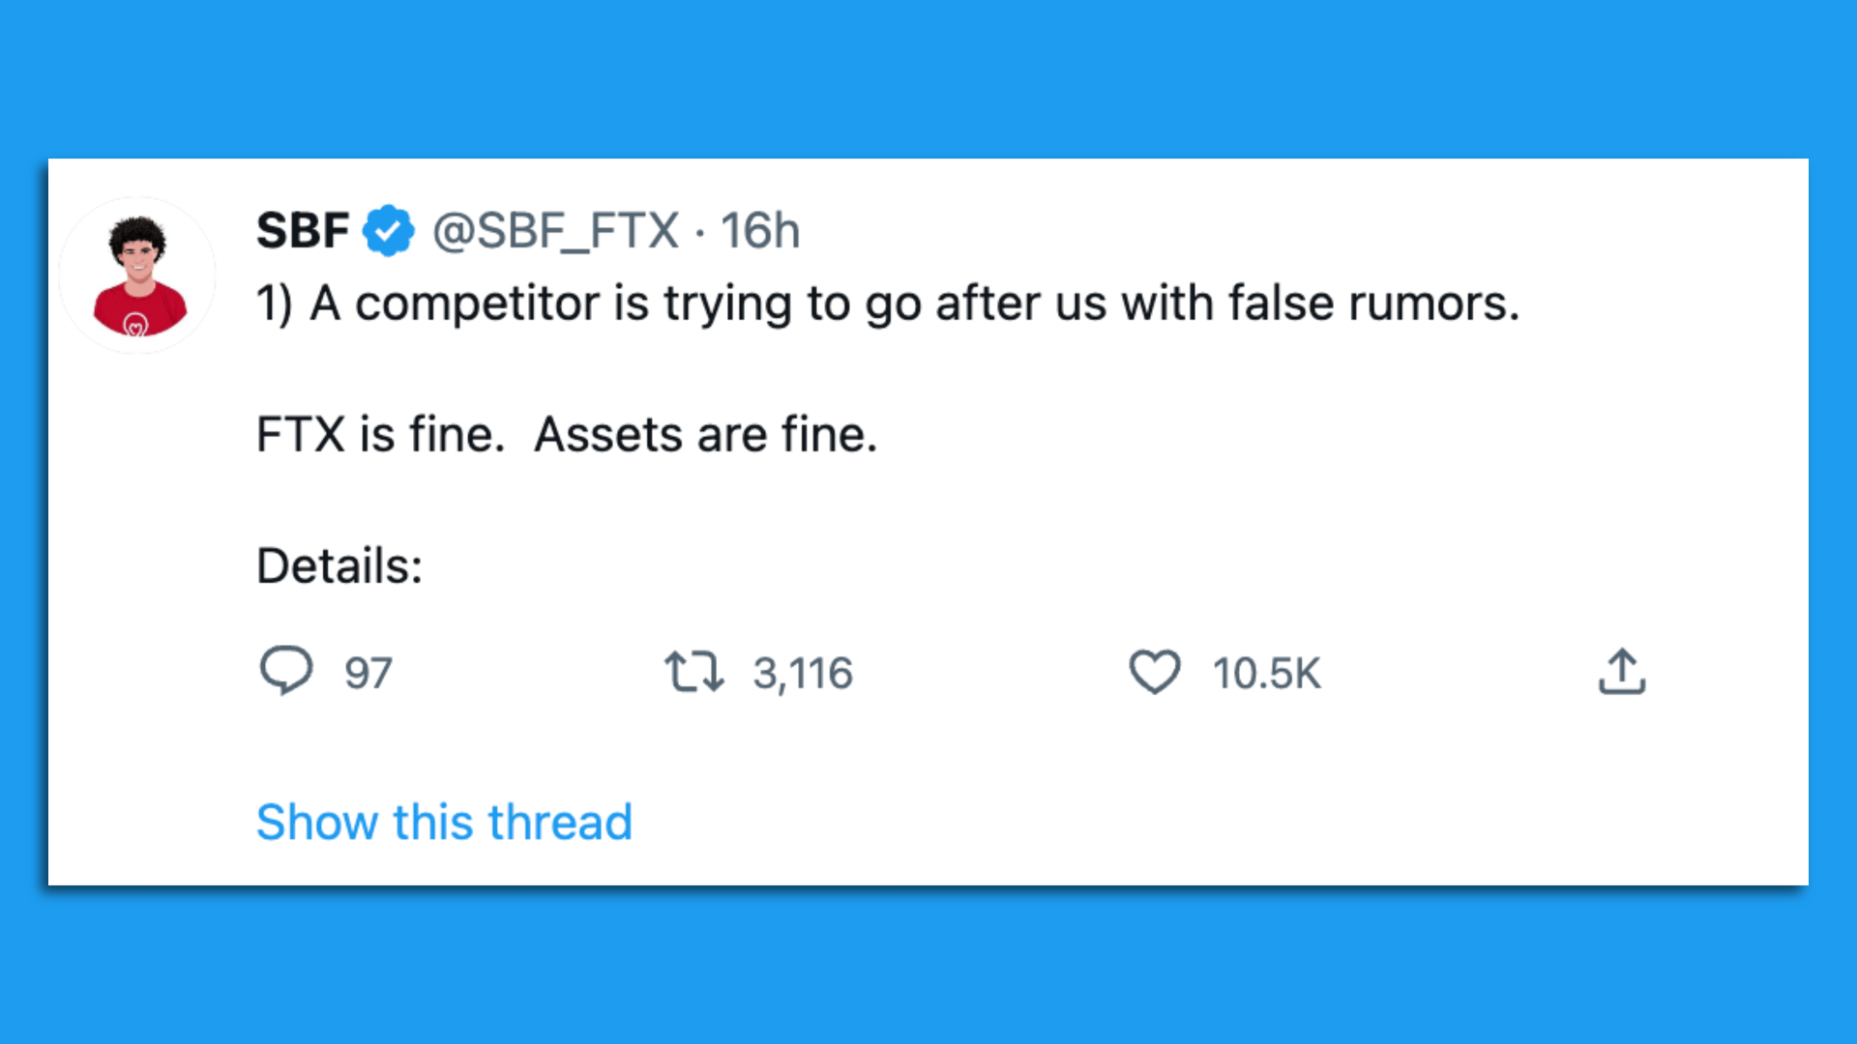1857x1044 pixels.
Task: Open the Show this thread link
Action: 444,823
